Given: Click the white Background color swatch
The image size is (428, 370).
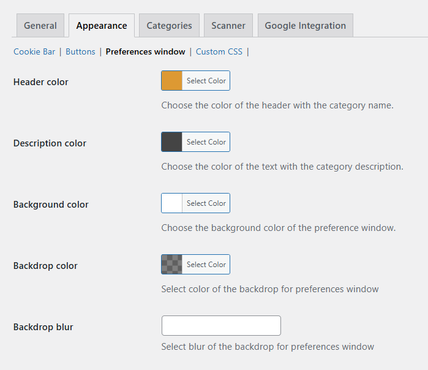Looking at the screenshot, I should (172, 203).
